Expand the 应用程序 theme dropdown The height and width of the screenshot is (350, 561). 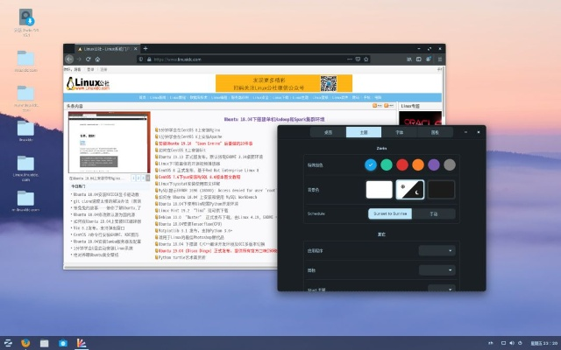pyautogui.click(x=437, y=250)
